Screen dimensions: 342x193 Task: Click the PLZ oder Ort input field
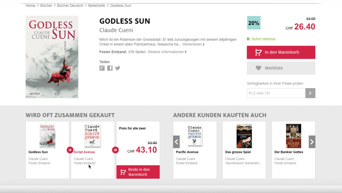point(276,93)
